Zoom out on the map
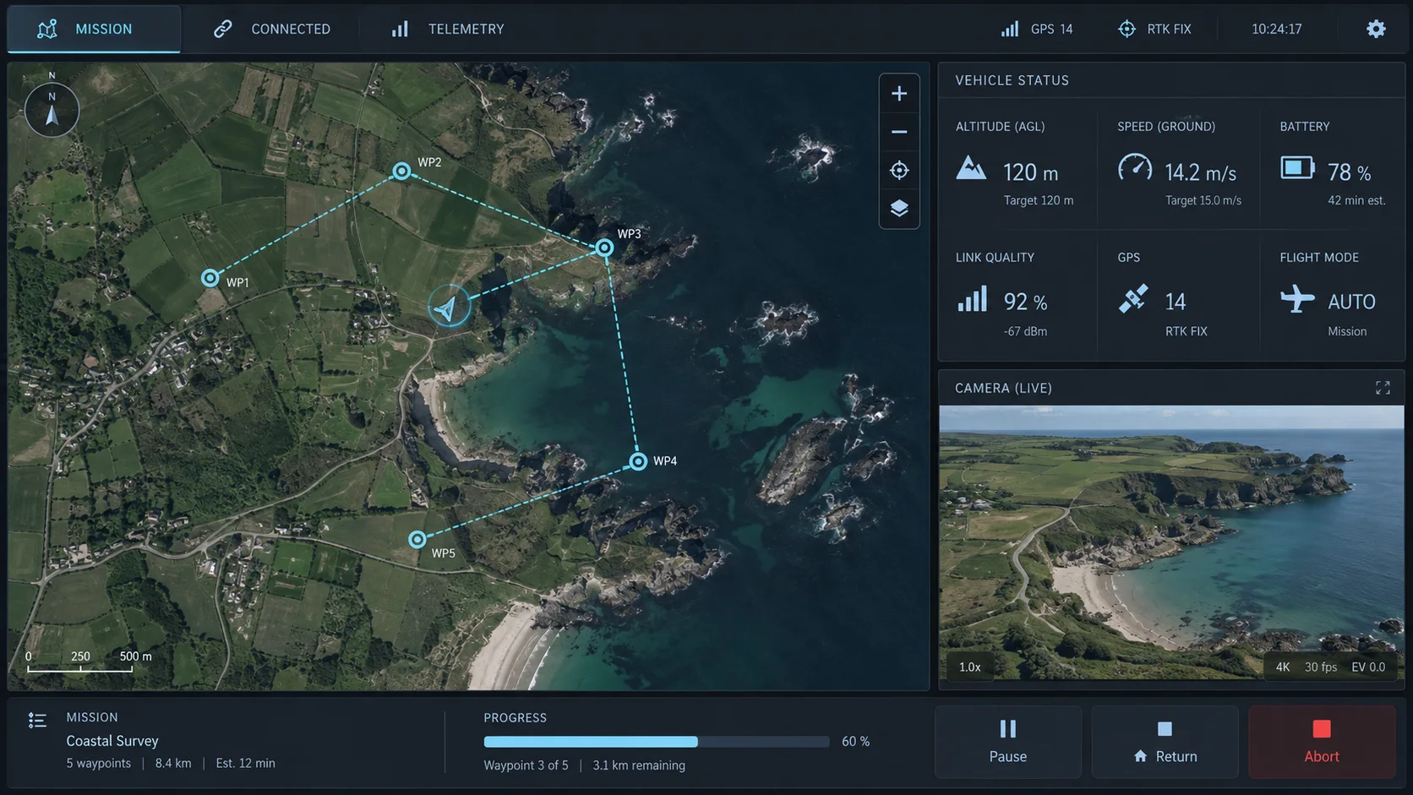 [x=899, y=132]
